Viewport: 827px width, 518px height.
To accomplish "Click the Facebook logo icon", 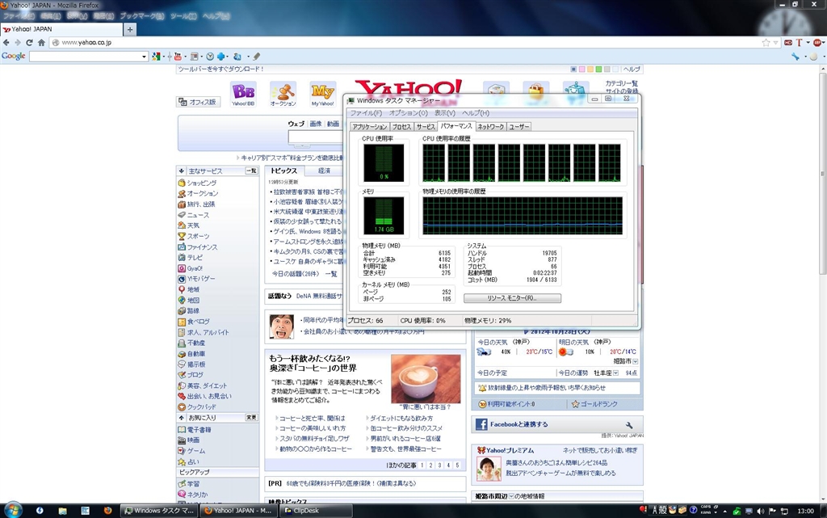I will 481,424.
